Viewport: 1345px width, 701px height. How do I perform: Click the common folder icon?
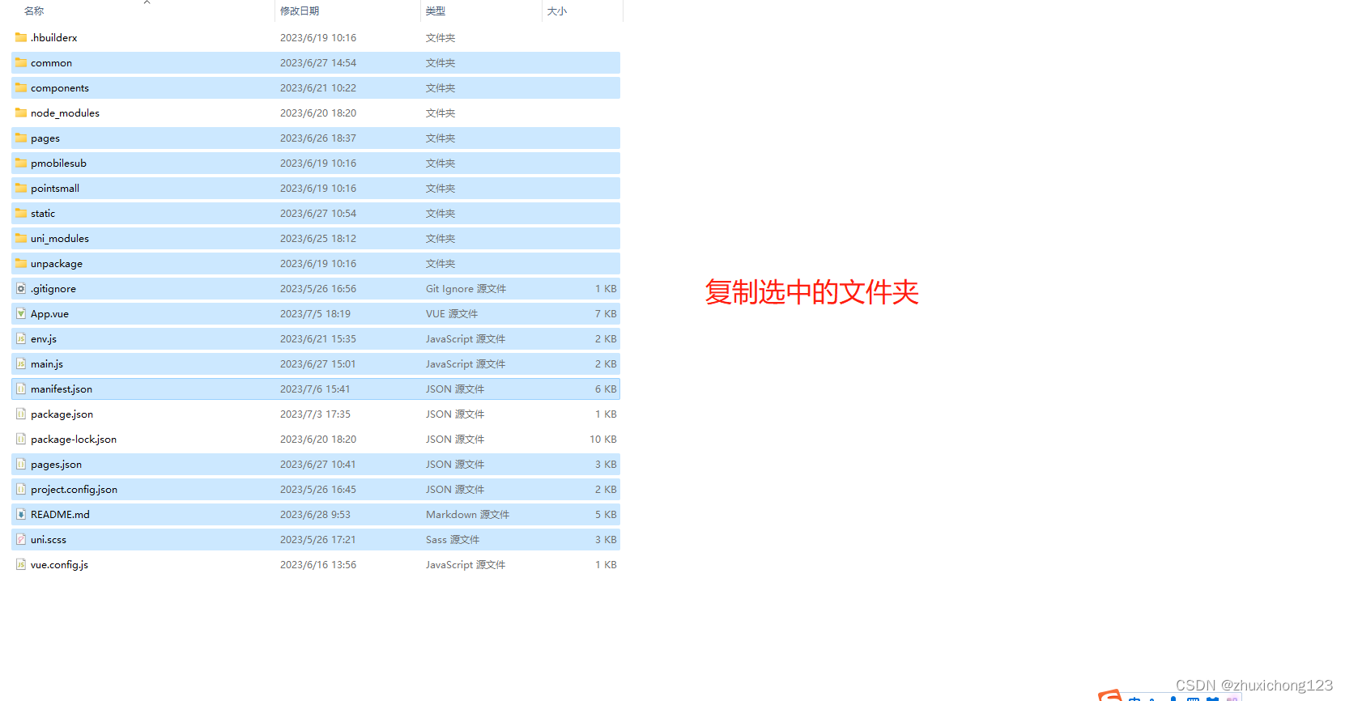[x=21, y=62]
